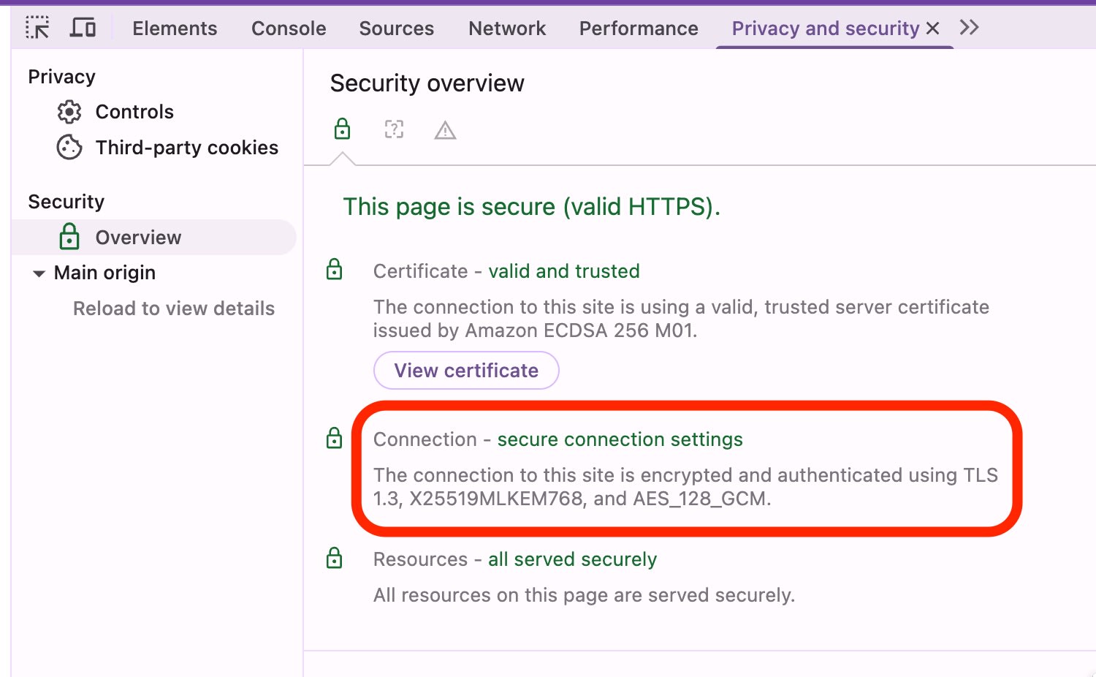Toggle the device toolbar

83,27
